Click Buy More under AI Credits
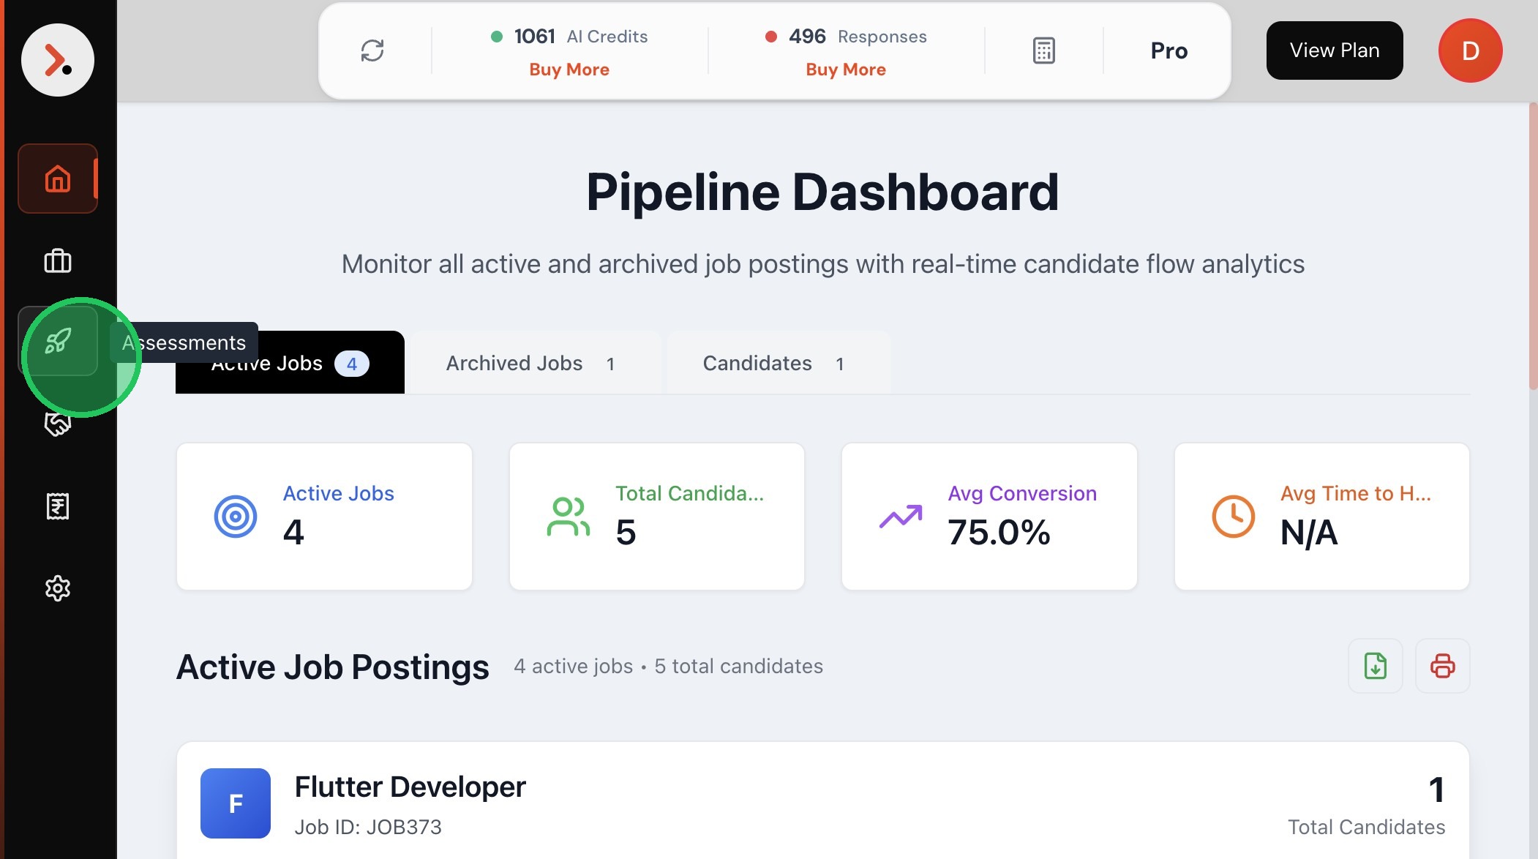This screenshot has height=859, width=1538. click(569, 70)
